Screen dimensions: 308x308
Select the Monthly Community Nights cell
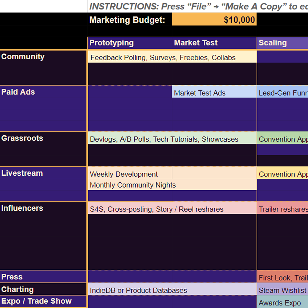click(x=172, y=185)
